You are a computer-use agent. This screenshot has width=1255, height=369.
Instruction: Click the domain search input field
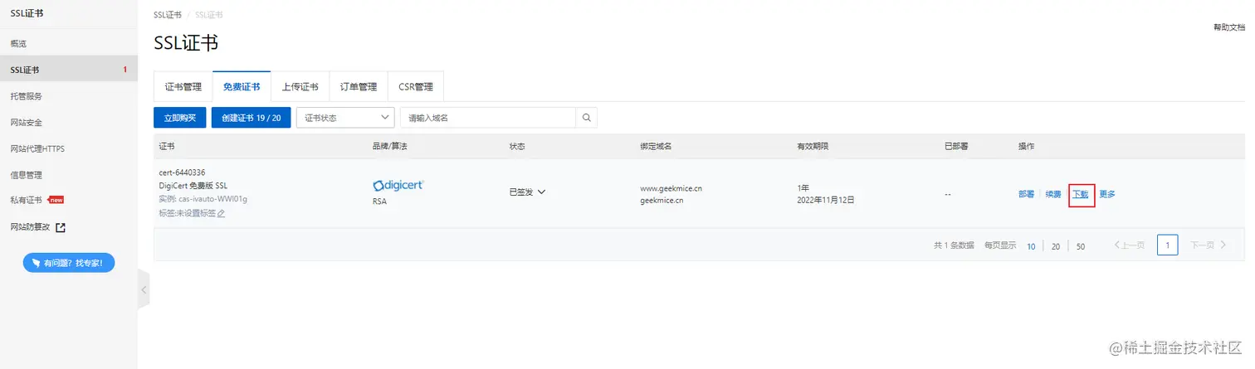[x=488, y=118]
